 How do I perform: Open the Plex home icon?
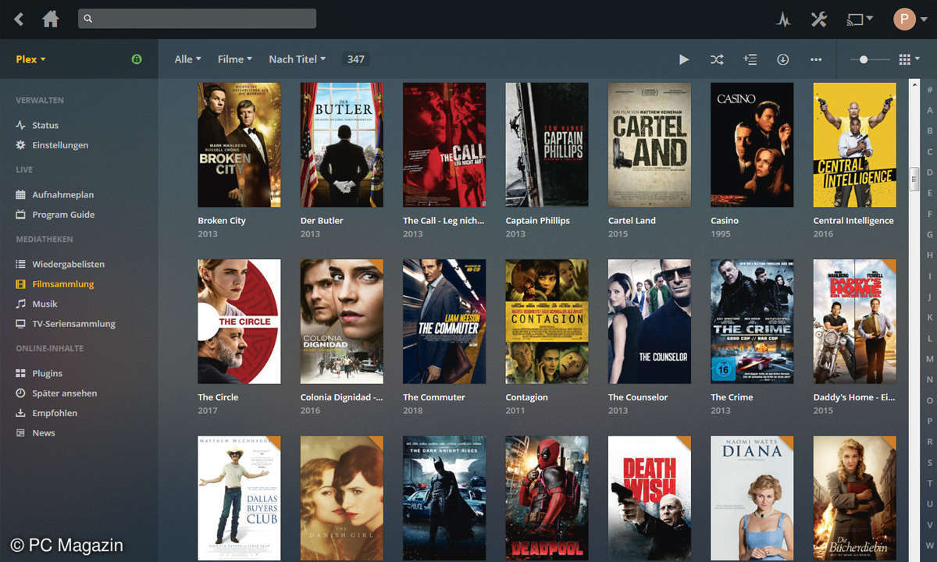click(x=51, y=20)
